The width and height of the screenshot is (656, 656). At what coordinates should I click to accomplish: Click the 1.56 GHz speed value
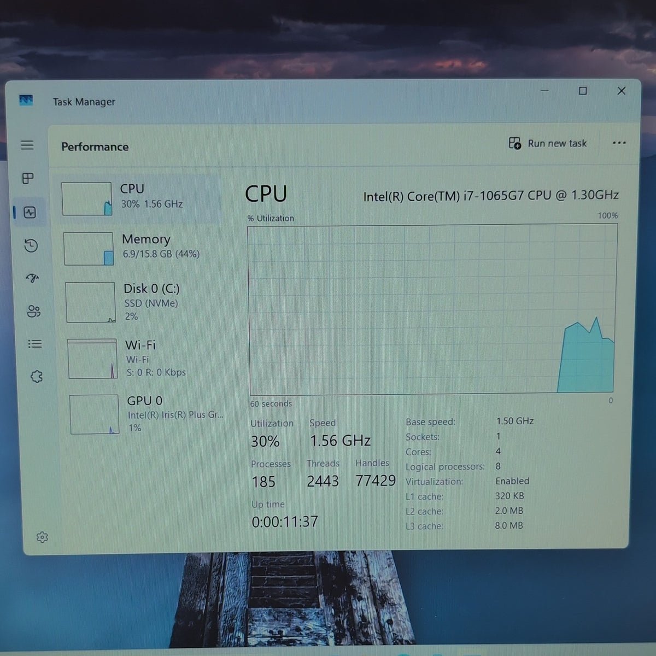click(340, 441)
